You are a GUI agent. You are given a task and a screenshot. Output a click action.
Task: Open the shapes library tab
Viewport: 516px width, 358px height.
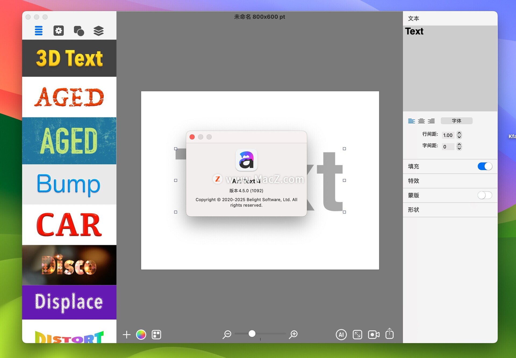[79, 31]
